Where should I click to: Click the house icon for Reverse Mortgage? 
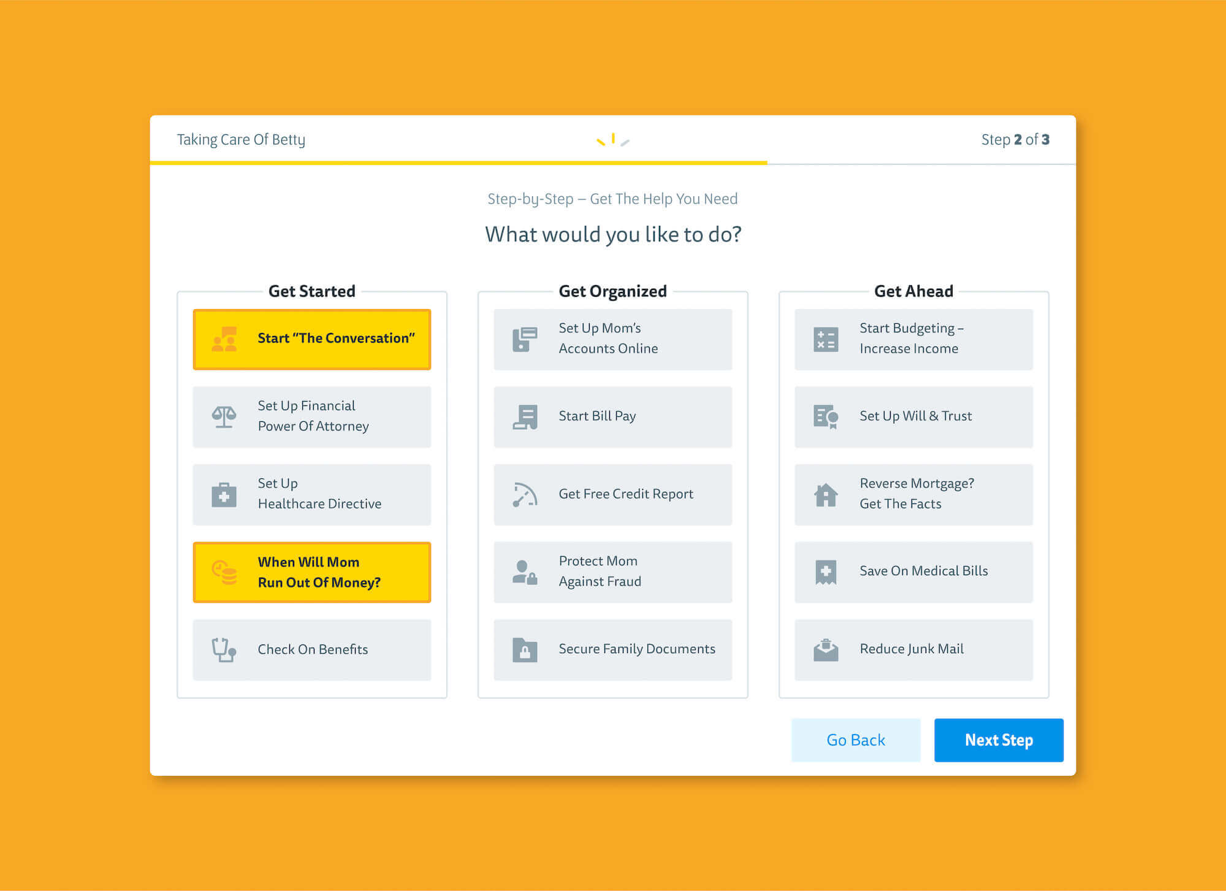click(826, 495)
